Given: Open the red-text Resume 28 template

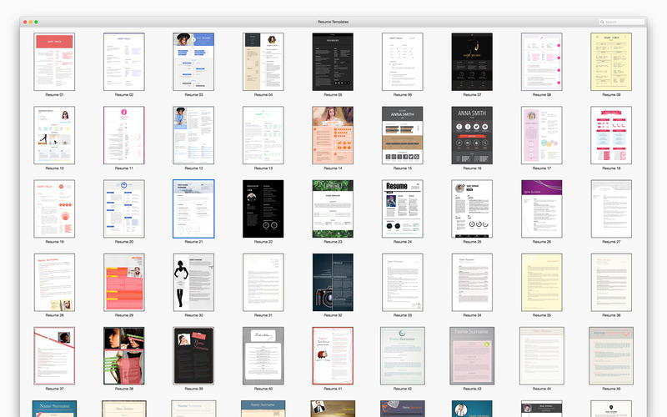Looking at the screenshot, I should coord(54,283).
